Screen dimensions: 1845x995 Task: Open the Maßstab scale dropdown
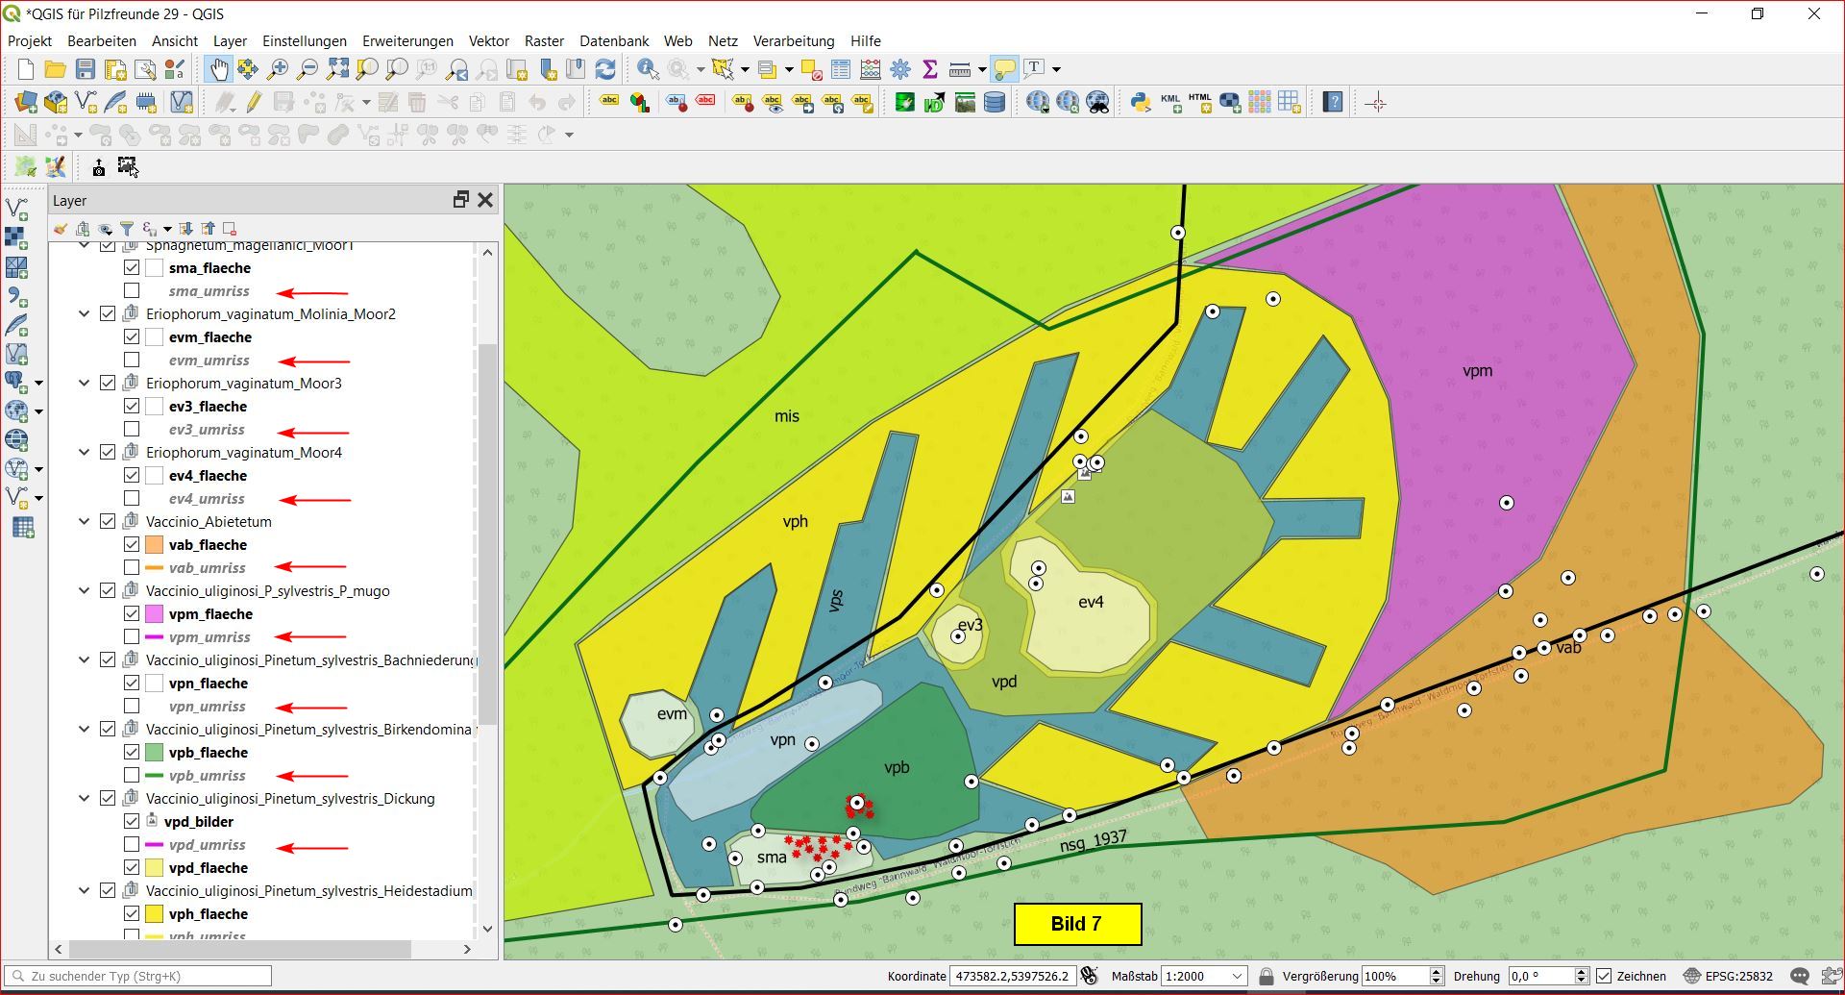coord(1238,976)
